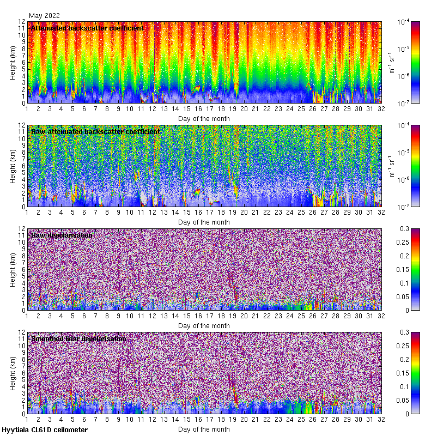Click the Attenuated backscatter coefficient plot title
Screen dimensions: 425x436
point(87,28)
